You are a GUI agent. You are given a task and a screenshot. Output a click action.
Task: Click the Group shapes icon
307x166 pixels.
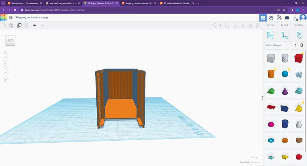click(x=227, y=25)
